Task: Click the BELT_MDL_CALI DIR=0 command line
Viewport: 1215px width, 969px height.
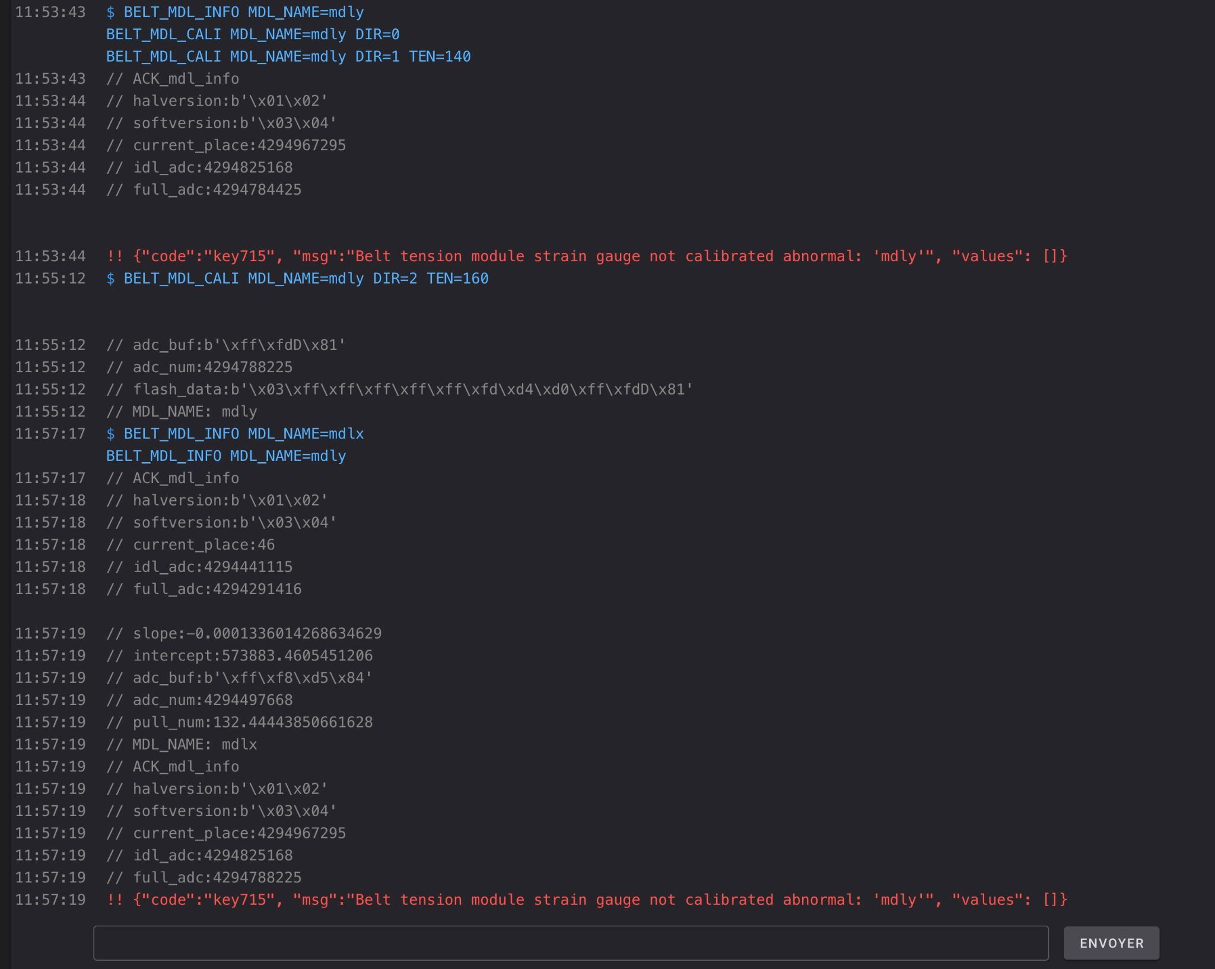Action: tap(253, 34)
